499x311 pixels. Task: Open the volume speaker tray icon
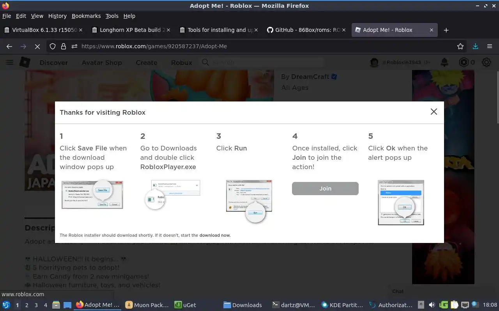pyautogui.click(x=432, y=305)
